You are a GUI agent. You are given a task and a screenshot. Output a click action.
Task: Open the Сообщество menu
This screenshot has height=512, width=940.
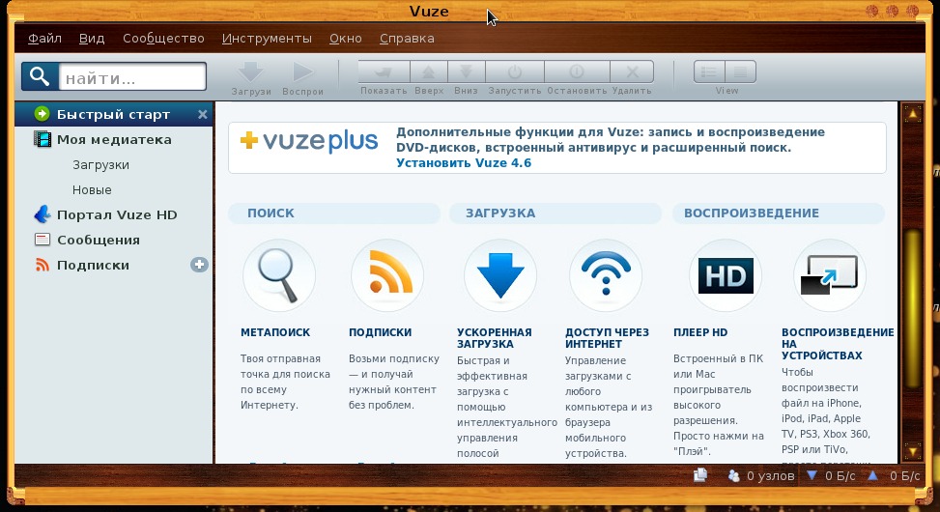click(x=163, y=39)
